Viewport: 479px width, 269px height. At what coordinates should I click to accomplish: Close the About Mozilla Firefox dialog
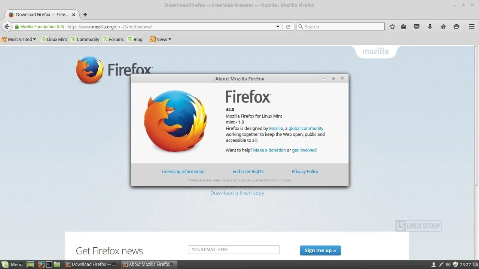point(342,78)
